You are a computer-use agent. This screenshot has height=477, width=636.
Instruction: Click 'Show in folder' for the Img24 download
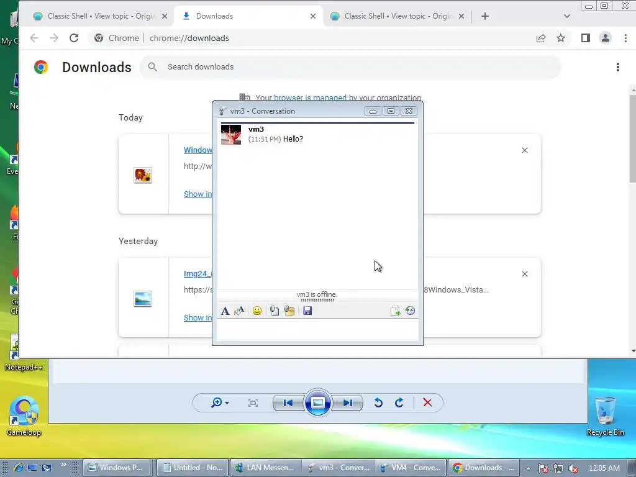point(198,317)
